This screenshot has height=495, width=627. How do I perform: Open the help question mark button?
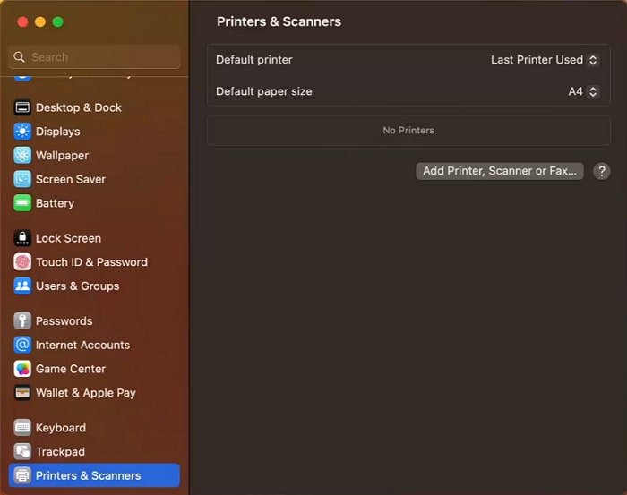tap(601, 171)
